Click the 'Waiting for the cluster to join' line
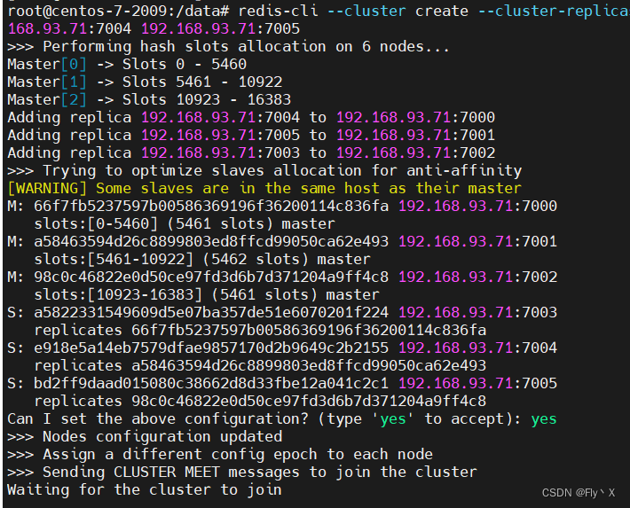This screenshot has height=508, width=630. coord(145,489)
